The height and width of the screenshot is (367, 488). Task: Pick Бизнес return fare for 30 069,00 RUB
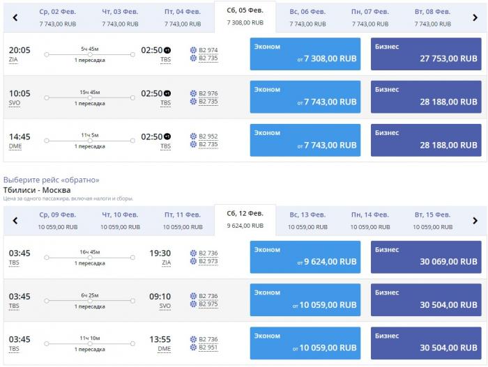tap(426, 256)
